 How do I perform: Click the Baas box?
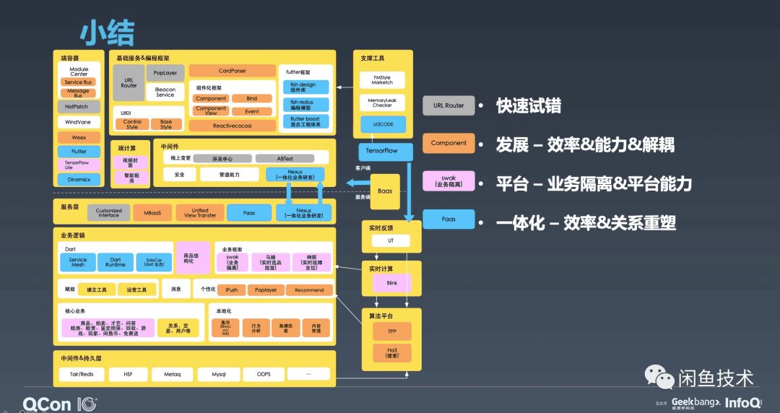point(384,191)
